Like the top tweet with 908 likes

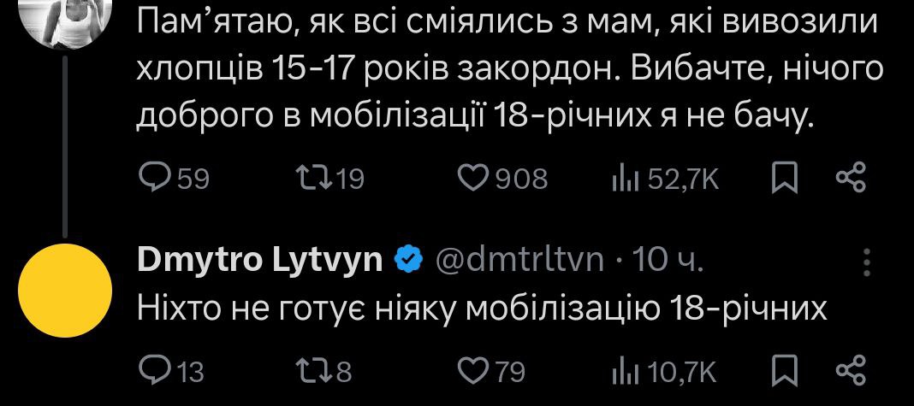coord(472,177)
